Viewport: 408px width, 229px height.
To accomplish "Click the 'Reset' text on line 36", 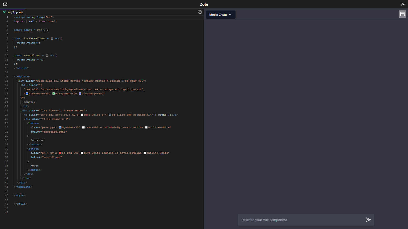I will tap(34, 166).
